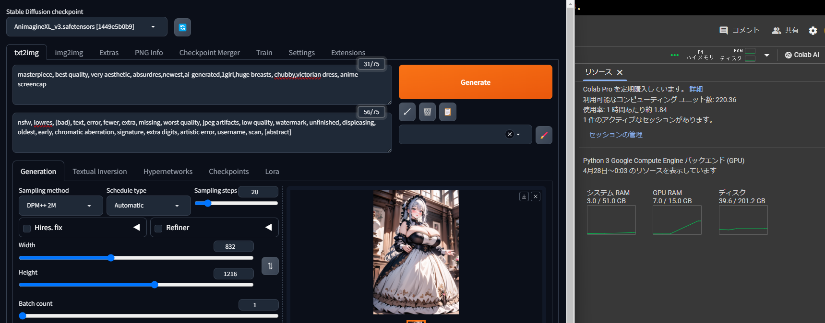Open the Stable Diffusion checkpoint dropdown
The image size is (825, 323).
(x=87, y=27)
